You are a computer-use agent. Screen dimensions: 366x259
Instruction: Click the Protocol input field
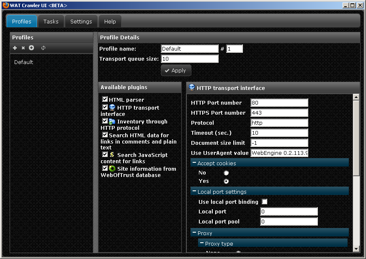pos(279,123)
